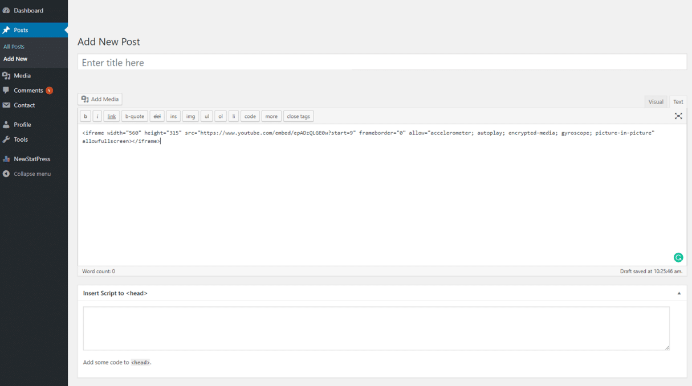Click the Dashboard gauge icon
692x386 pixels.
tap(6, 10)
